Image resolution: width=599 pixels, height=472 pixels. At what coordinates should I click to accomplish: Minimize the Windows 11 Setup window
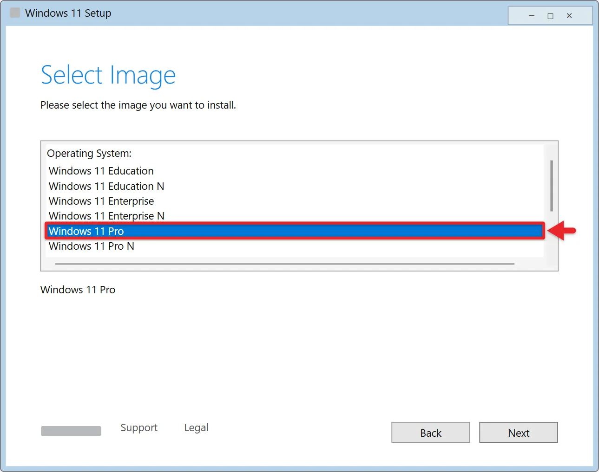(x=532, y=16)
